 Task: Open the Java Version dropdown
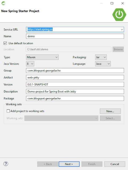point(30,64)
